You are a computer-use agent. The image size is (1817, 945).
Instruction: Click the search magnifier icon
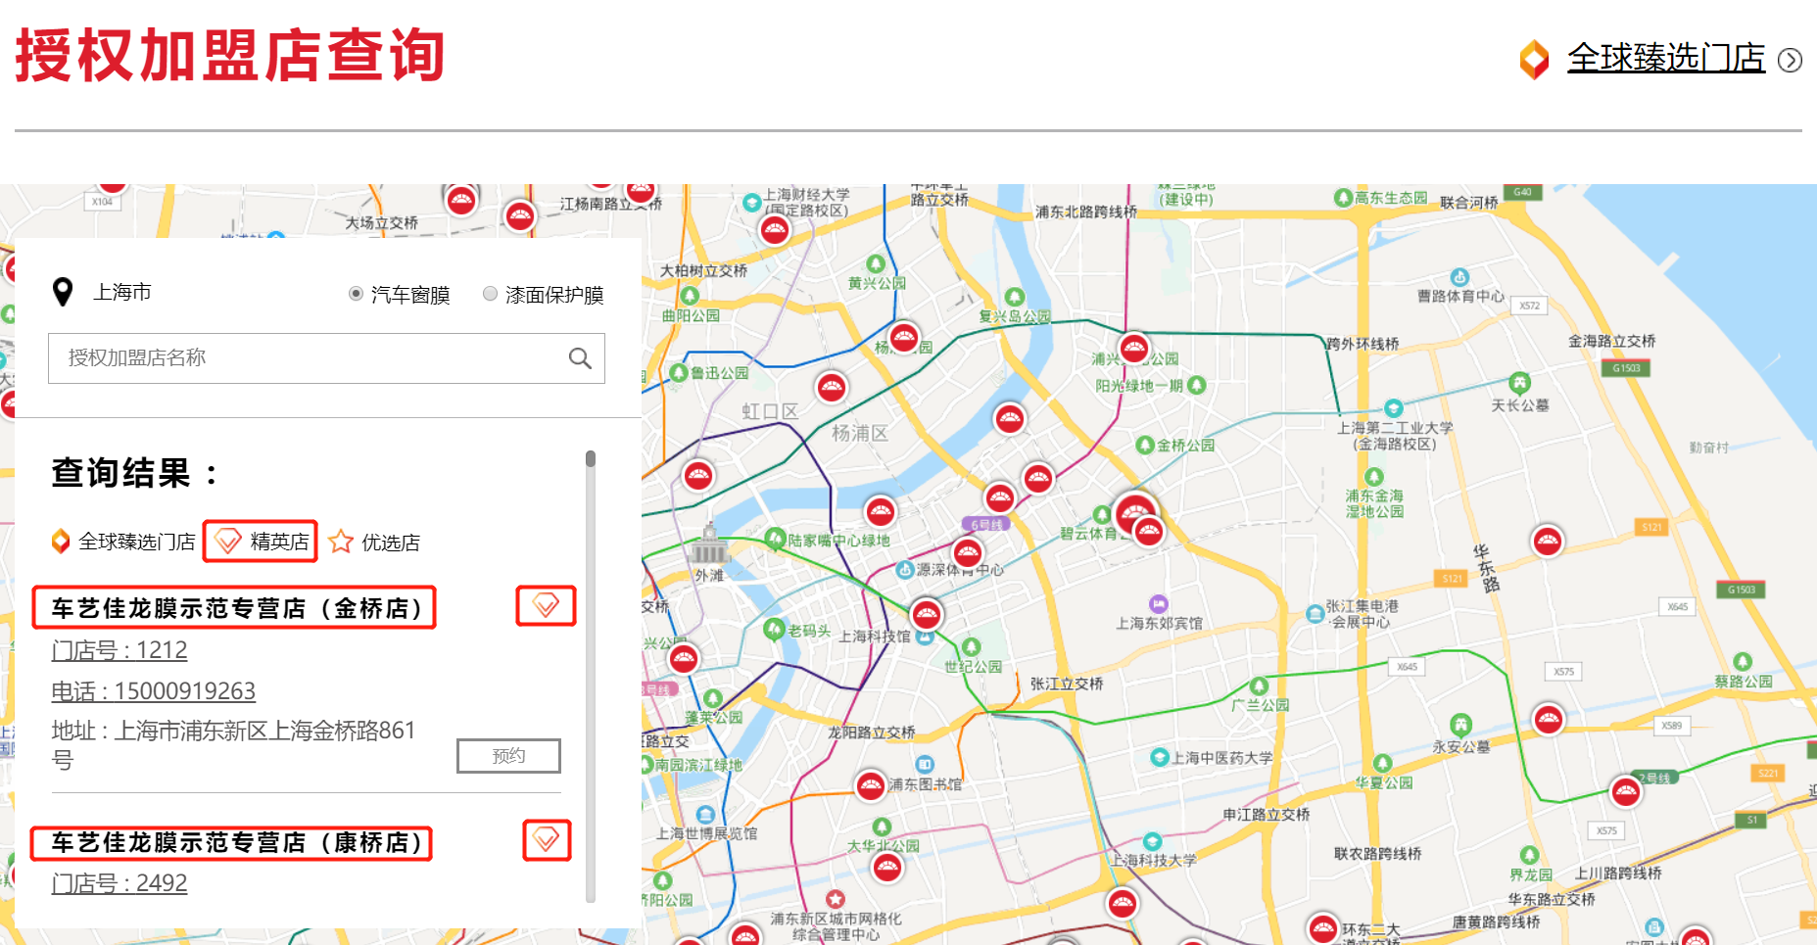pyautogui.click(x=580, y=358)
